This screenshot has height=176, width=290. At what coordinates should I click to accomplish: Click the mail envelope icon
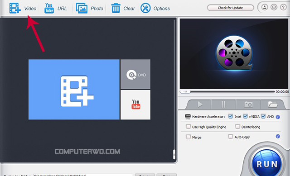click(274, 7)
